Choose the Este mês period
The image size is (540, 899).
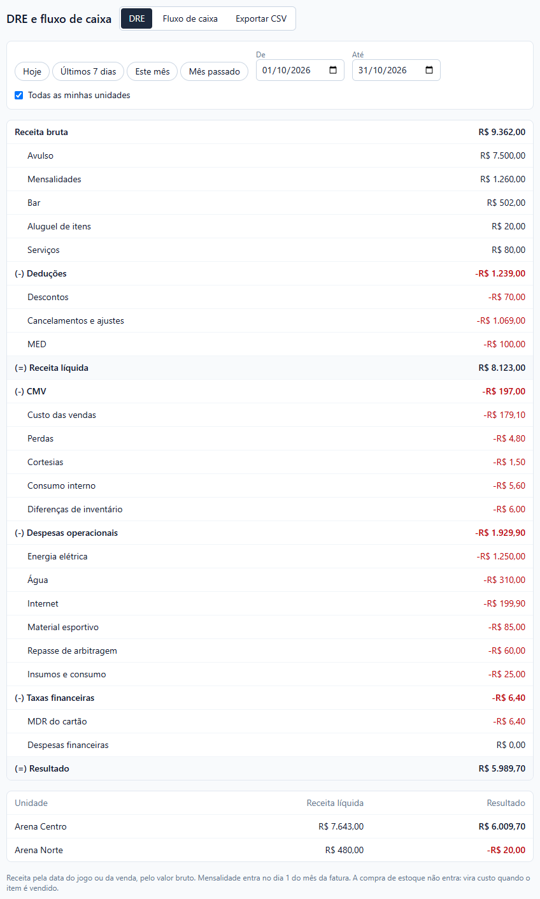point(152,71)
